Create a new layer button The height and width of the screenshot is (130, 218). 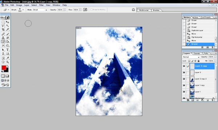[207, 100]
